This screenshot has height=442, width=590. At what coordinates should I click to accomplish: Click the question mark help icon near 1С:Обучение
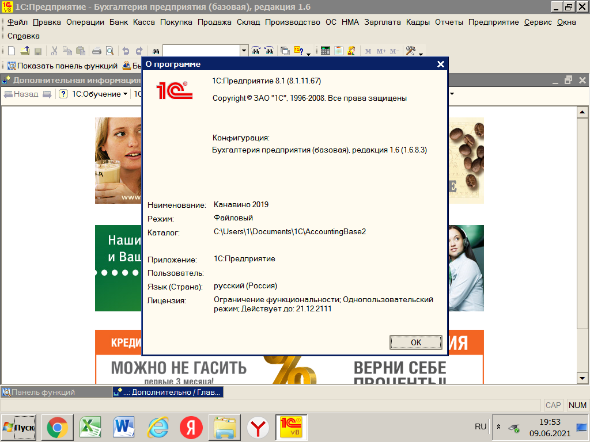coord(63,94)
